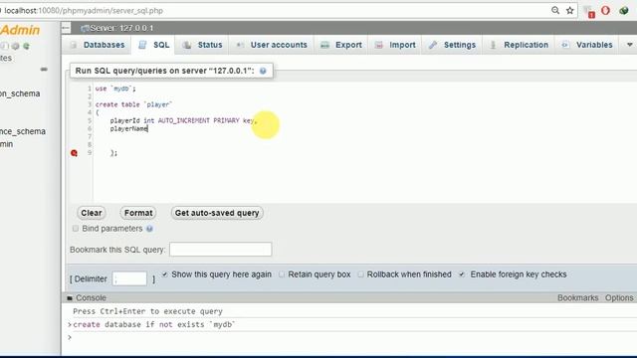The width and height of the screenshot is (637, 358).
Task: Click the Opera extension icon
Action: click(x=606, y=11)
